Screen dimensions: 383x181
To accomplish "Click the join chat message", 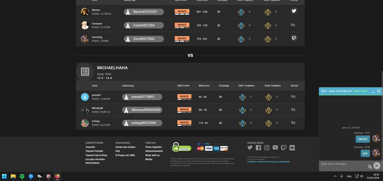I will point(365,153).
